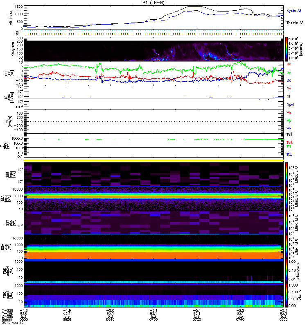Click the 5×10⁴ color bar tick label
This screenshot has height=328, width=307.
293,39
